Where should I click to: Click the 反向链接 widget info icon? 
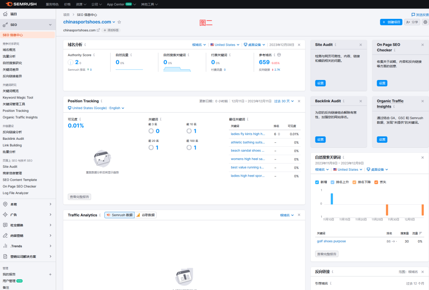coord(332,272)
